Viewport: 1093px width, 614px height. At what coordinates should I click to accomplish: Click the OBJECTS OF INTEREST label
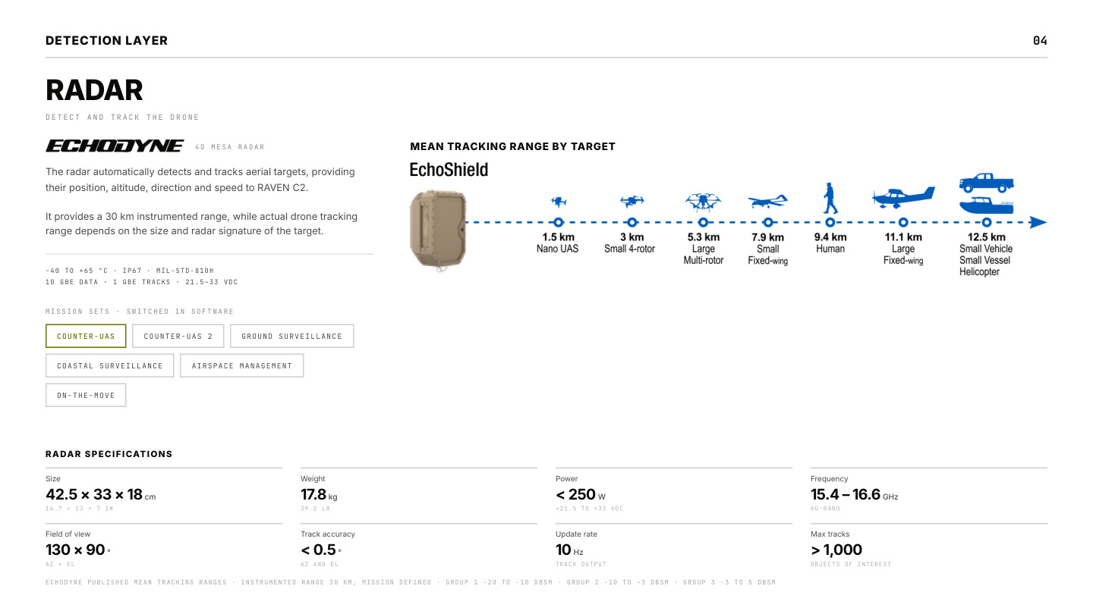[851, 564]
